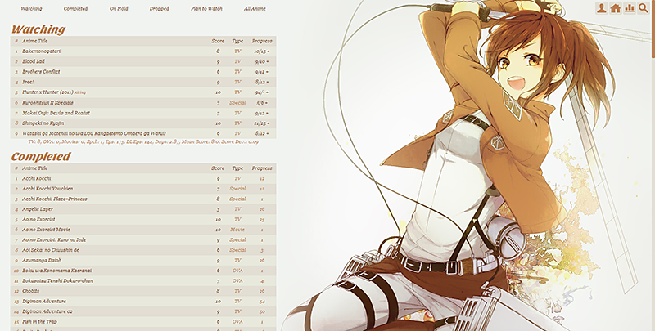Screen dimensions: 655x331
Task: Increase Free! progress with the plus sign
Action: click(268, 82)
